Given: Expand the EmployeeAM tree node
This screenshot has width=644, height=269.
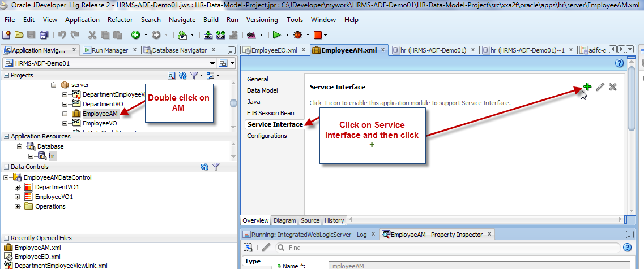Looking at the screenshot, I should 65,114.
